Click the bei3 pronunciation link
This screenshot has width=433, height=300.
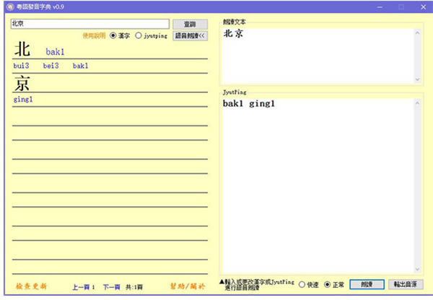coord(51,66)
